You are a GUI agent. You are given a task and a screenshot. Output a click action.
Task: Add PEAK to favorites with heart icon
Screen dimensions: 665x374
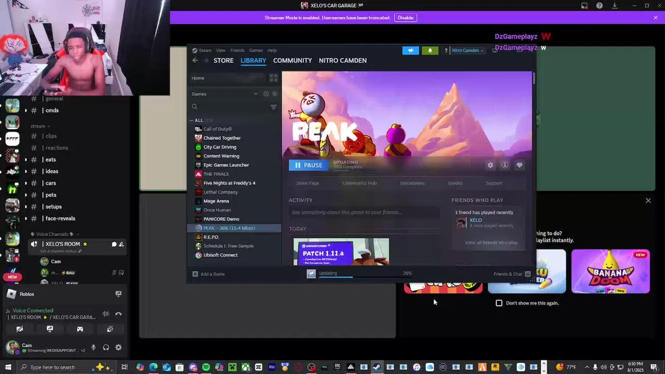point(520,165)
